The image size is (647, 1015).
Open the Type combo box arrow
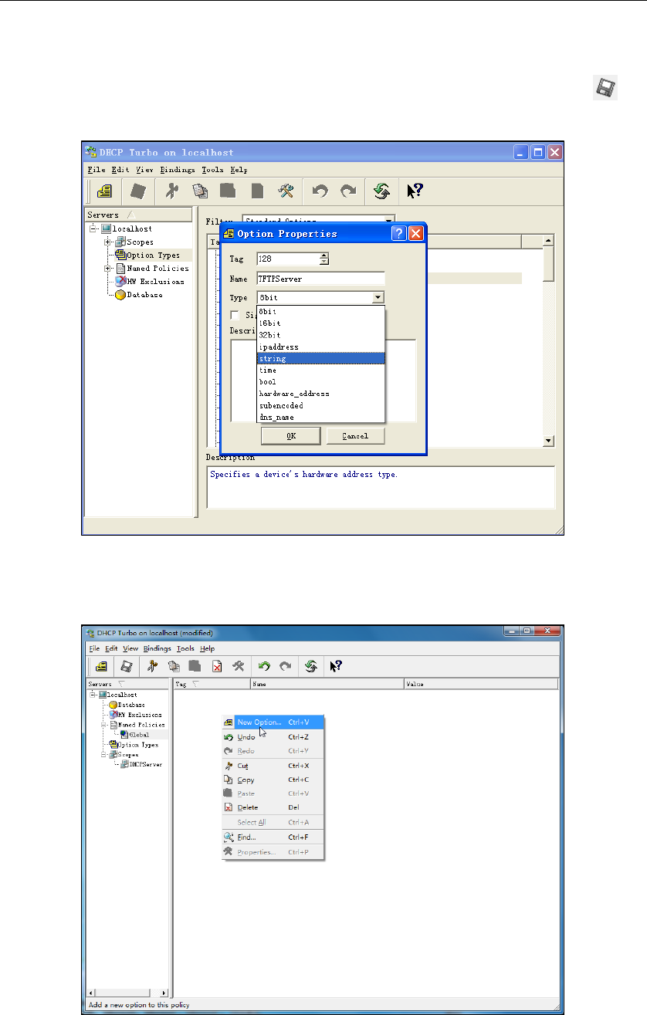378,298
